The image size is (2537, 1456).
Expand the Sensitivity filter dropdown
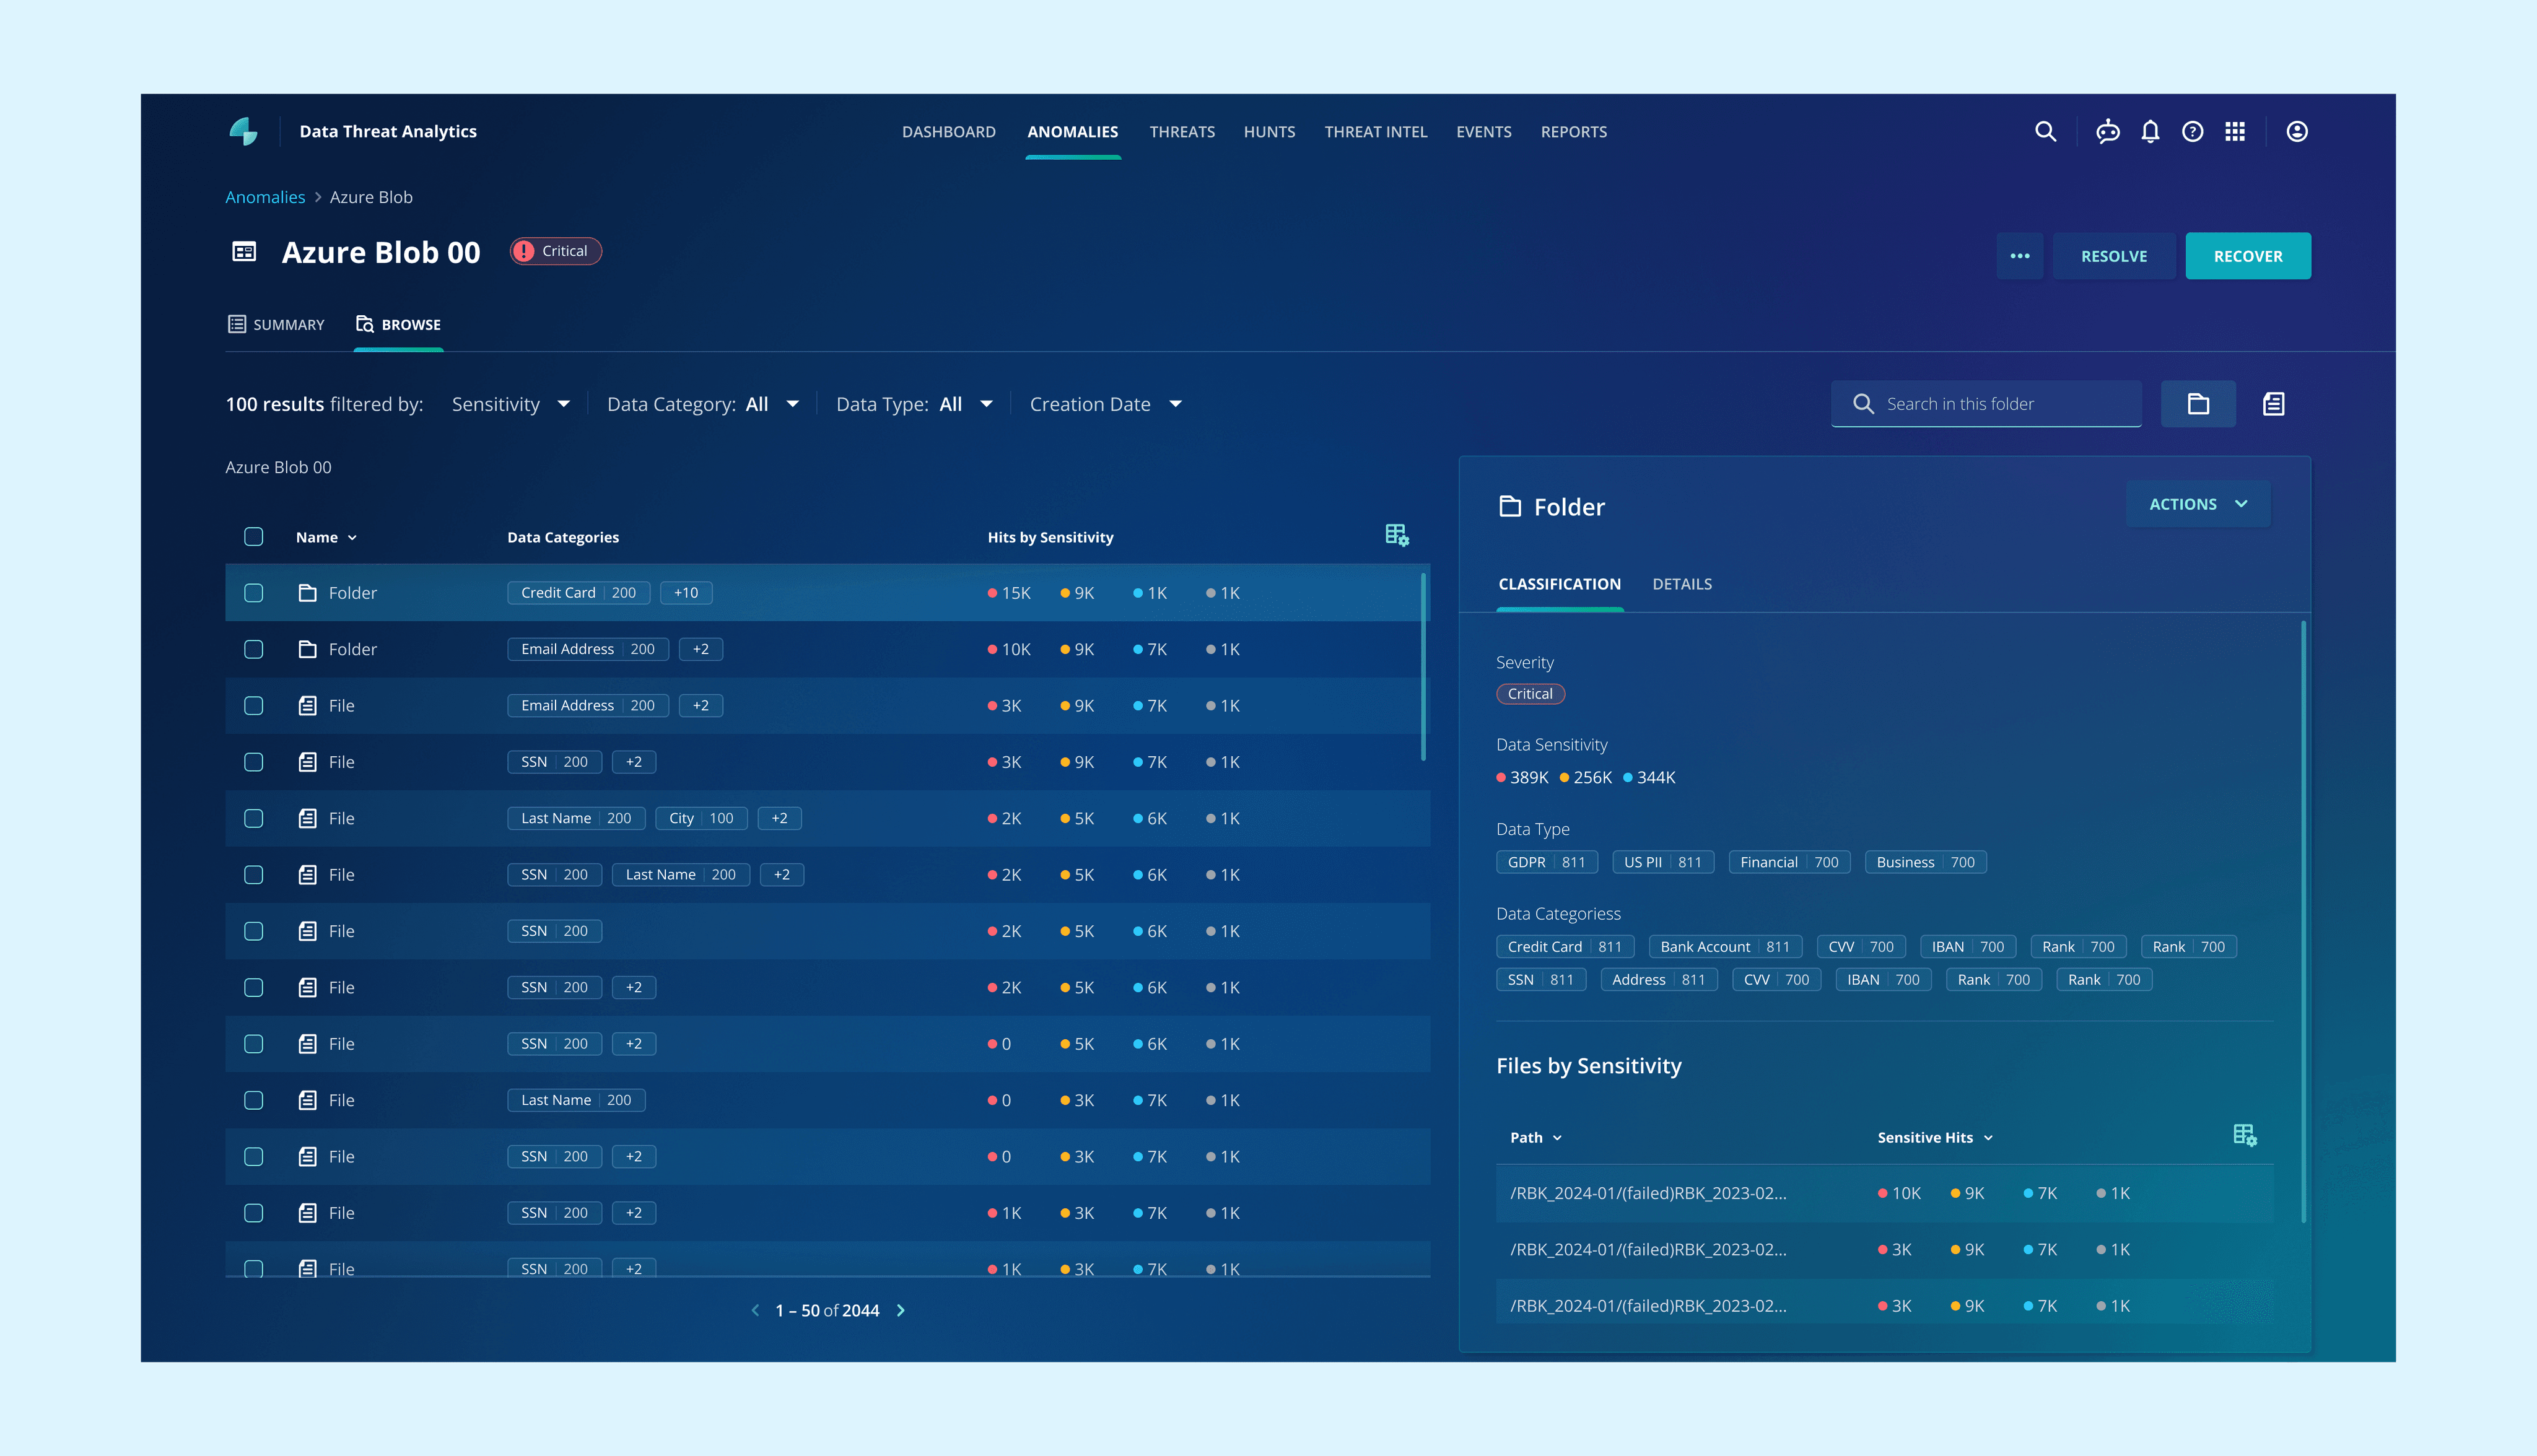[510, 404]
